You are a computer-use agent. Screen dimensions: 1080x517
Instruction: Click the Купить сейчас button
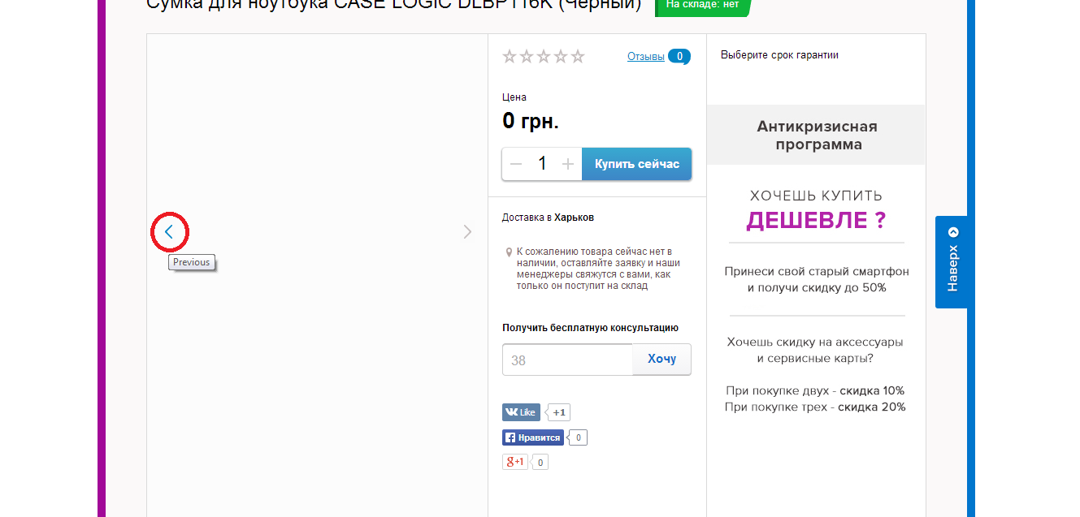point(637,164)
